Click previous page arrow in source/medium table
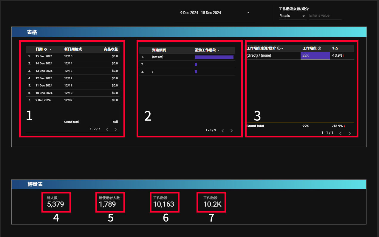379x237 pixels. pyautogui.click(x=341, y=133)
